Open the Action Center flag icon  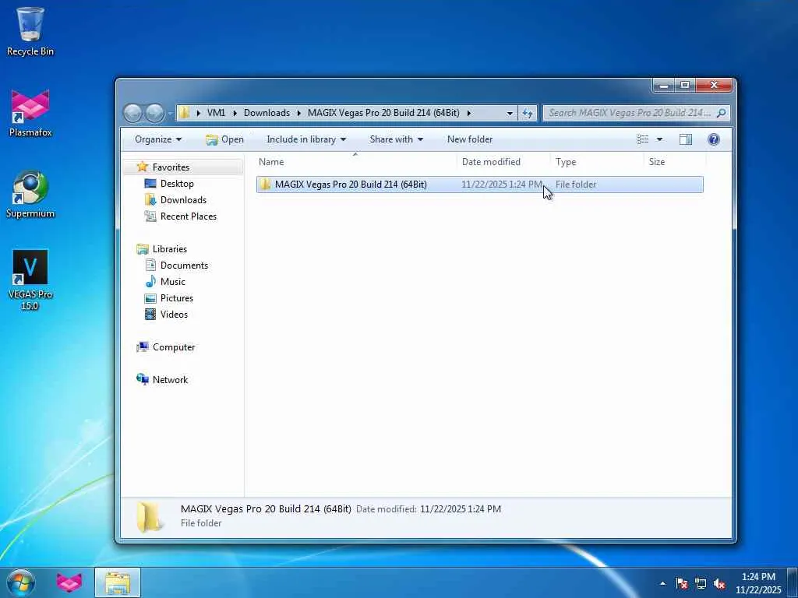[681, 583]
